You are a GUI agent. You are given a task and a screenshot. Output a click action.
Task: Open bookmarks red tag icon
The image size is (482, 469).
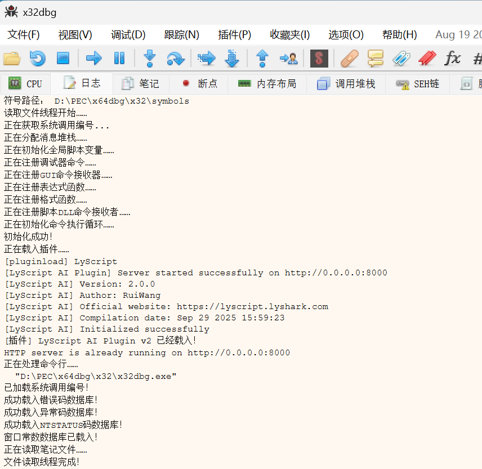point(427,58)
